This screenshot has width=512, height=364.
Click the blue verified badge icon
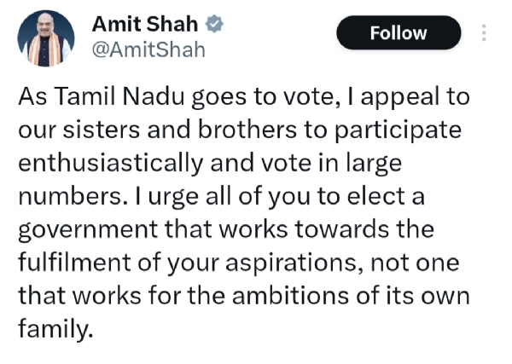[216, 25]
